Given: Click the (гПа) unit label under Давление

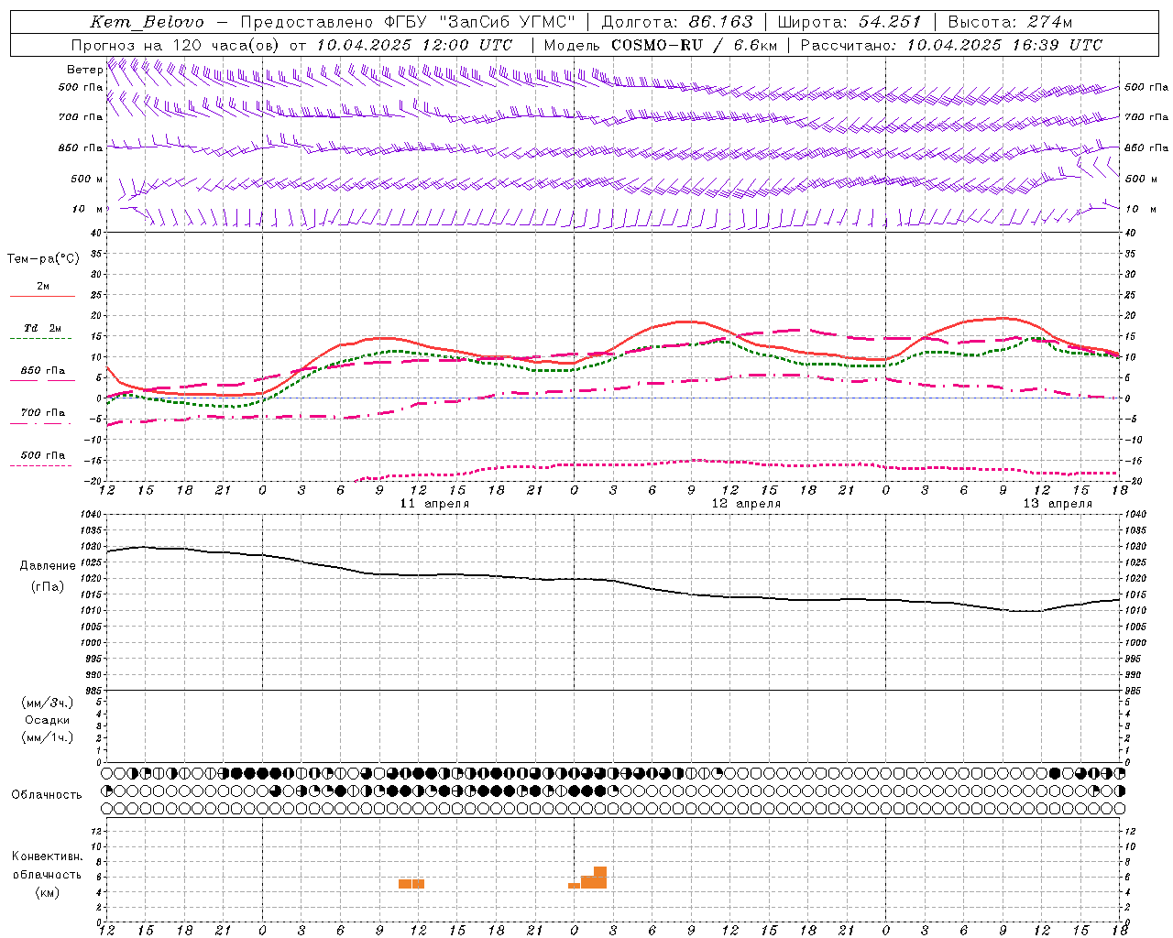Looking at the screenshot, I should pyautogui.click(x=48, y=586).
